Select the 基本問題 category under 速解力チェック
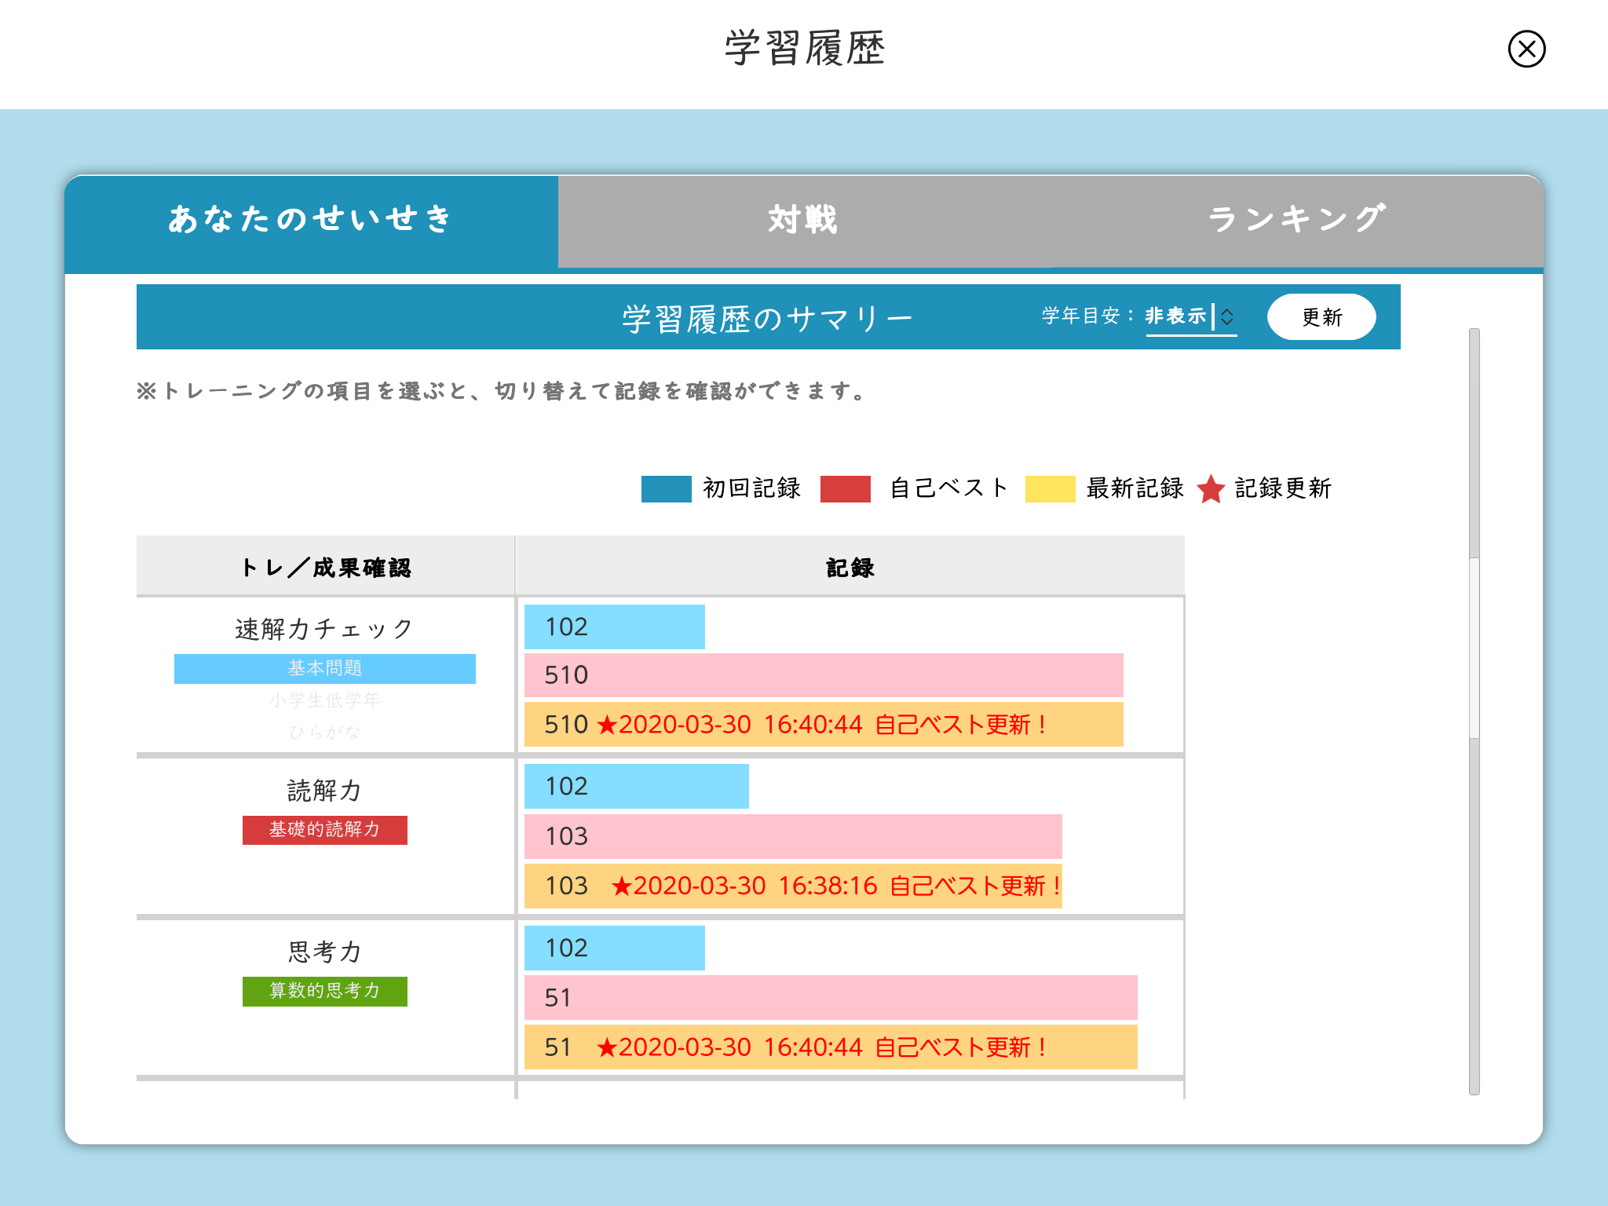 tap(325, 669)
